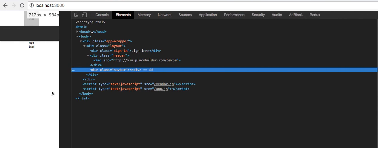The height and width of the screenshot is (148, 378).
Task: Collapse the header div node
Action: coord(88,55)
